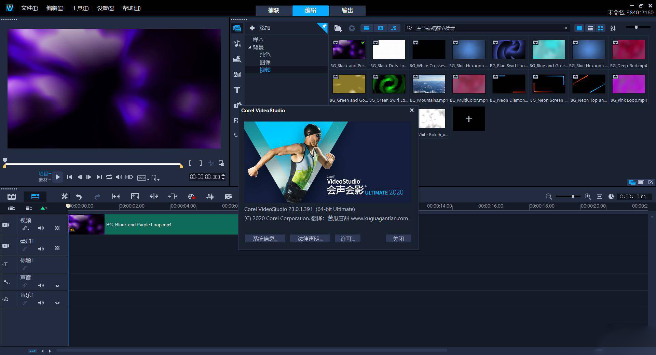
Task: Click 法律声明 button in the dialog
Action: point(310,239)
